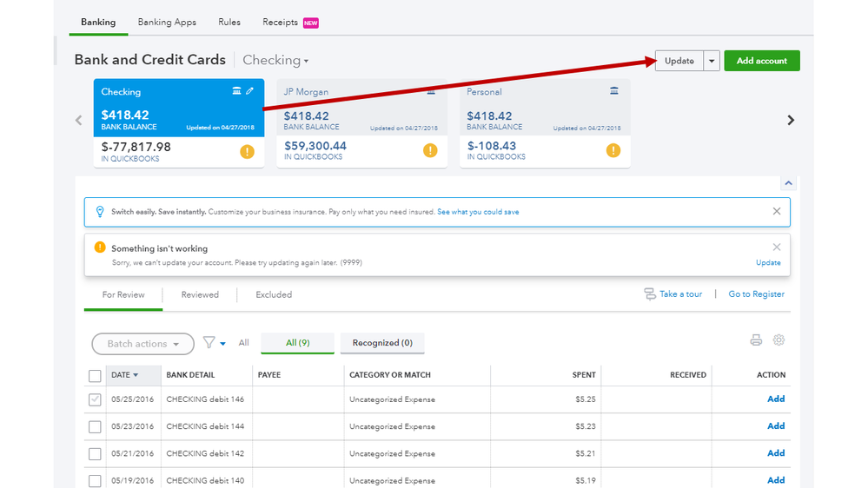868x488 pixels.
Task: Click the Go to Register link
Action: 756,294
